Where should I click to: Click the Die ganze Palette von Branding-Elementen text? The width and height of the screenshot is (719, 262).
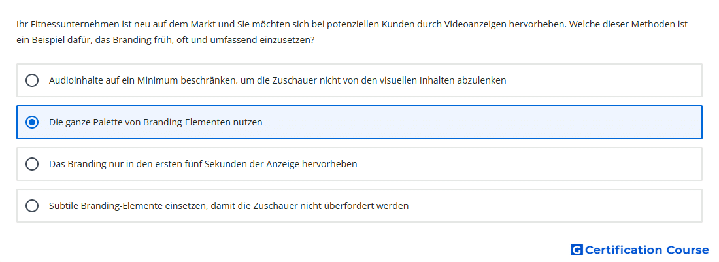(156, 122)
